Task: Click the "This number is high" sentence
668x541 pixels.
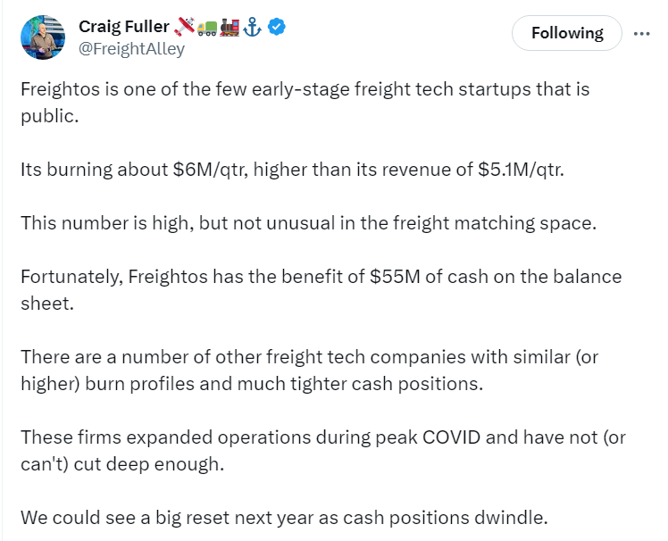Action: (308, 223)
